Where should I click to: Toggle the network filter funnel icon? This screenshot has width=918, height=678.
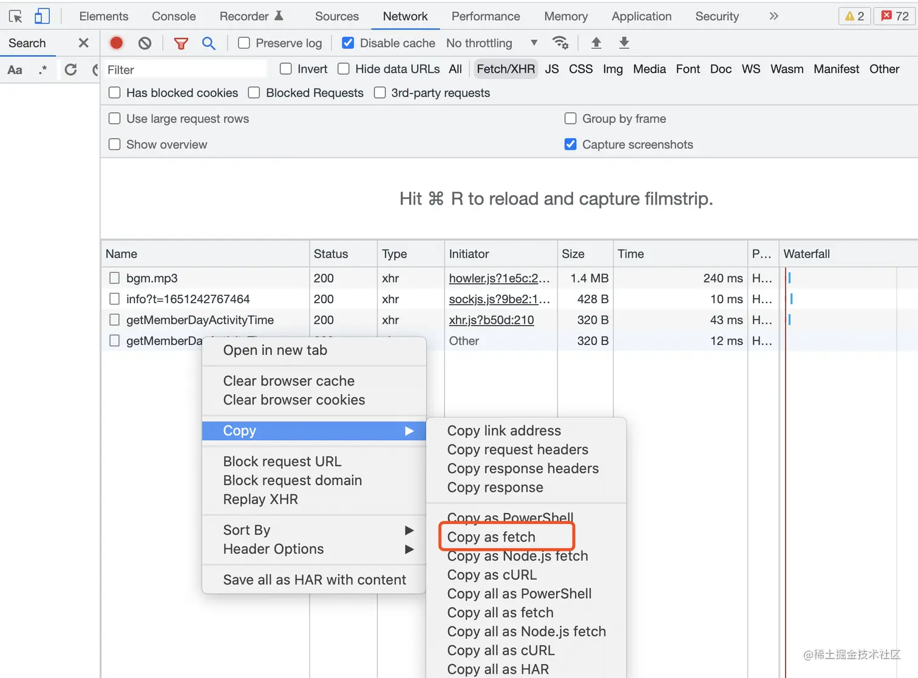tap(181, 43)
